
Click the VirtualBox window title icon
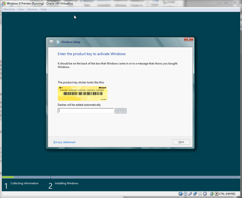click(3, 3)
